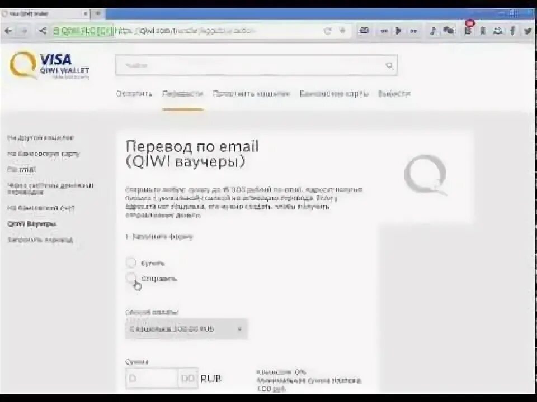The width and height of the screenshot is (537, 402).
Task: Open the Оплатить tab
Action: click(x=134, y=94)
